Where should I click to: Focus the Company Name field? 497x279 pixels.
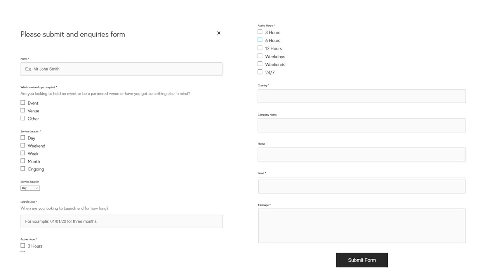361,125
